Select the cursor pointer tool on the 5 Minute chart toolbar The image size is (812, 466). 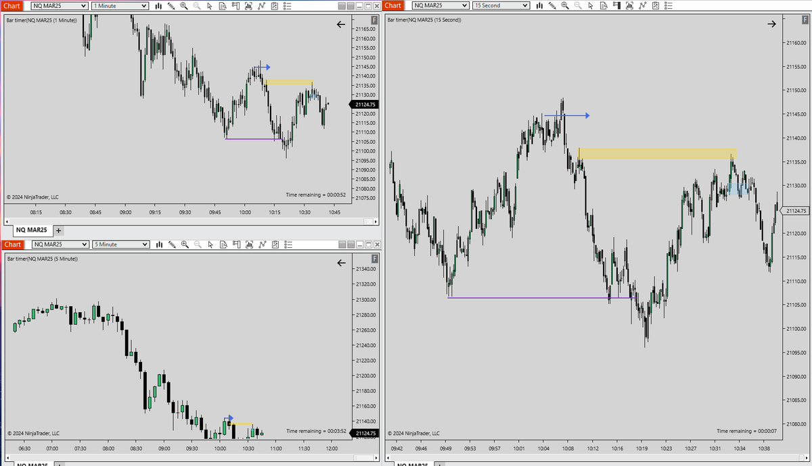pos(210,244)
